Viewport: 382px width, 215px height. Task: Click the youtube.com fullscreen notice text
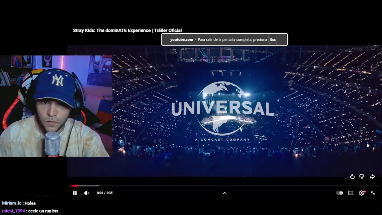[x=219, y=39]
